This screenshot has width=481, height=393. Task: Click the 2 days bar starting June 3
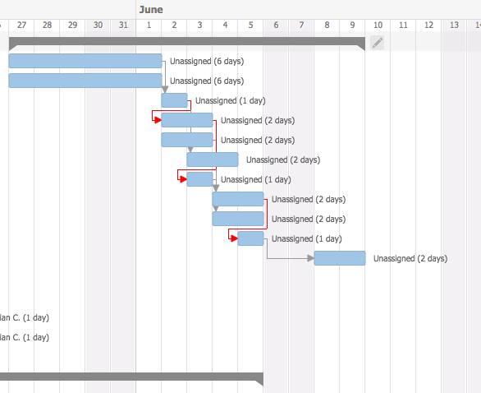213,160
